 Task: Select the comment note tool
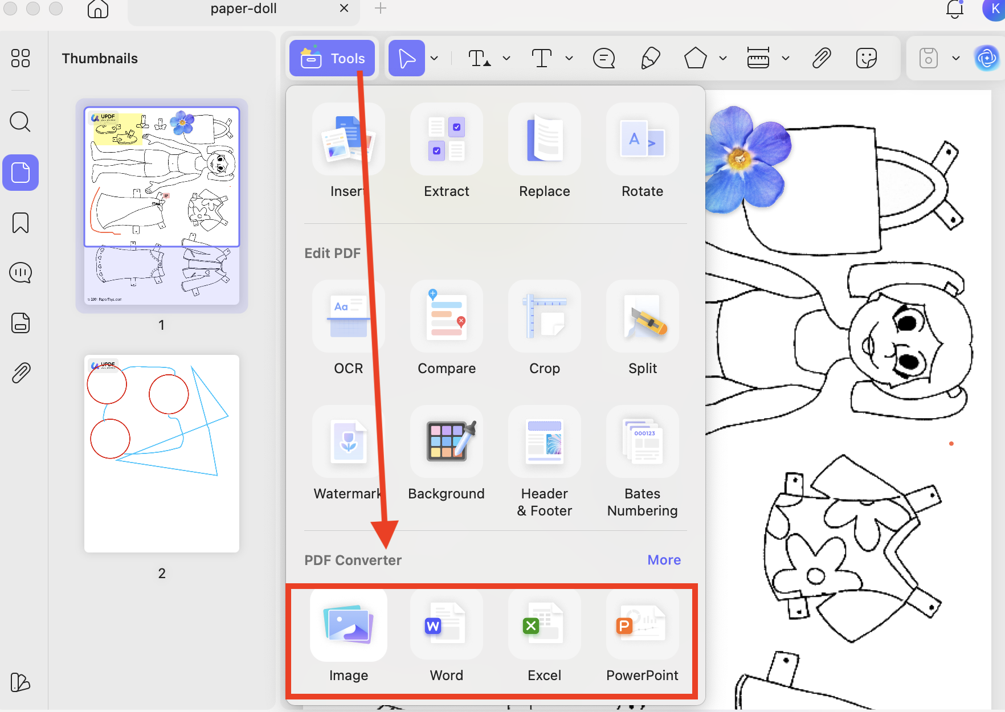(604, 58)
